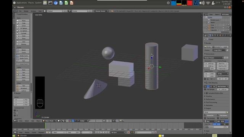The image size is (244, 137).
Task: Open the Object Mode dropdown
Action: (50, 121)
